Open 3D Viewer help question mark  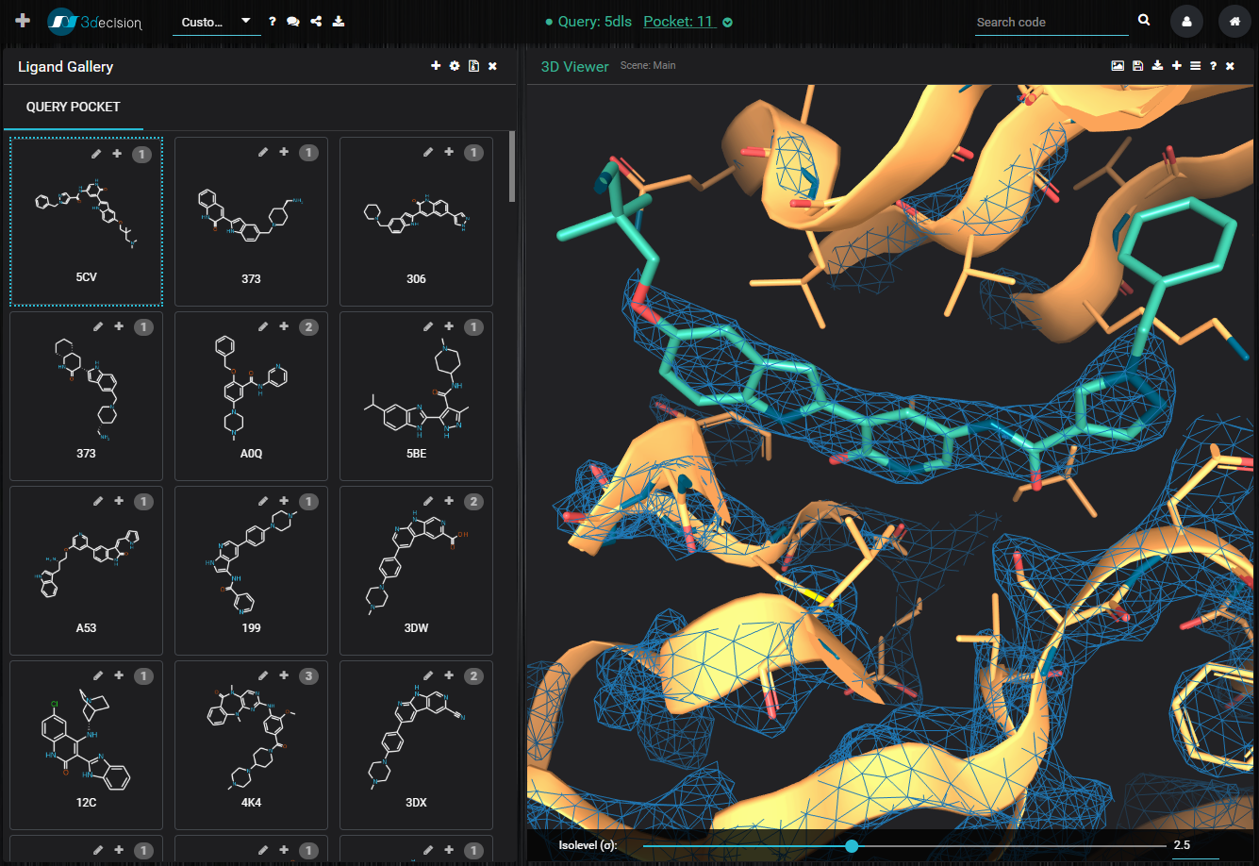pos(1213,66)
